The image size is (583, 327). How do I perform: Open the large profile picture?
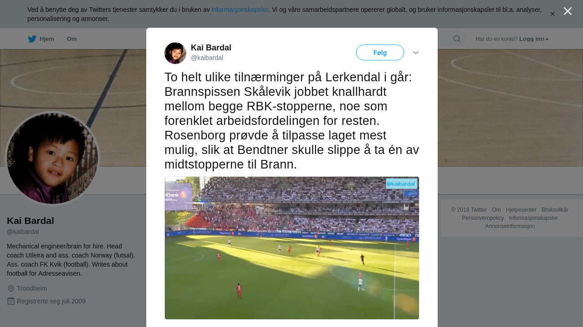[x=52, y=159]
